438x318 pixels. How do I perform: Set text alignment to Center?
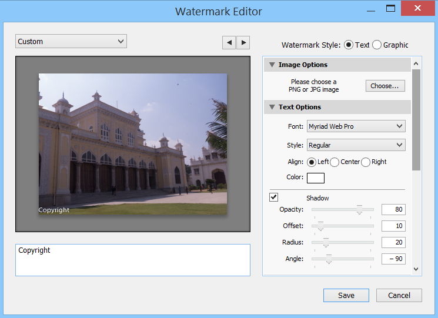pyautogui.click(x=335, y=162)
